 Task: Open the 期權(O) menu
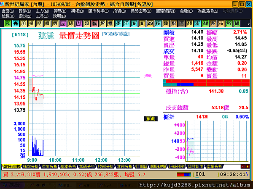[x=78, y=11]
